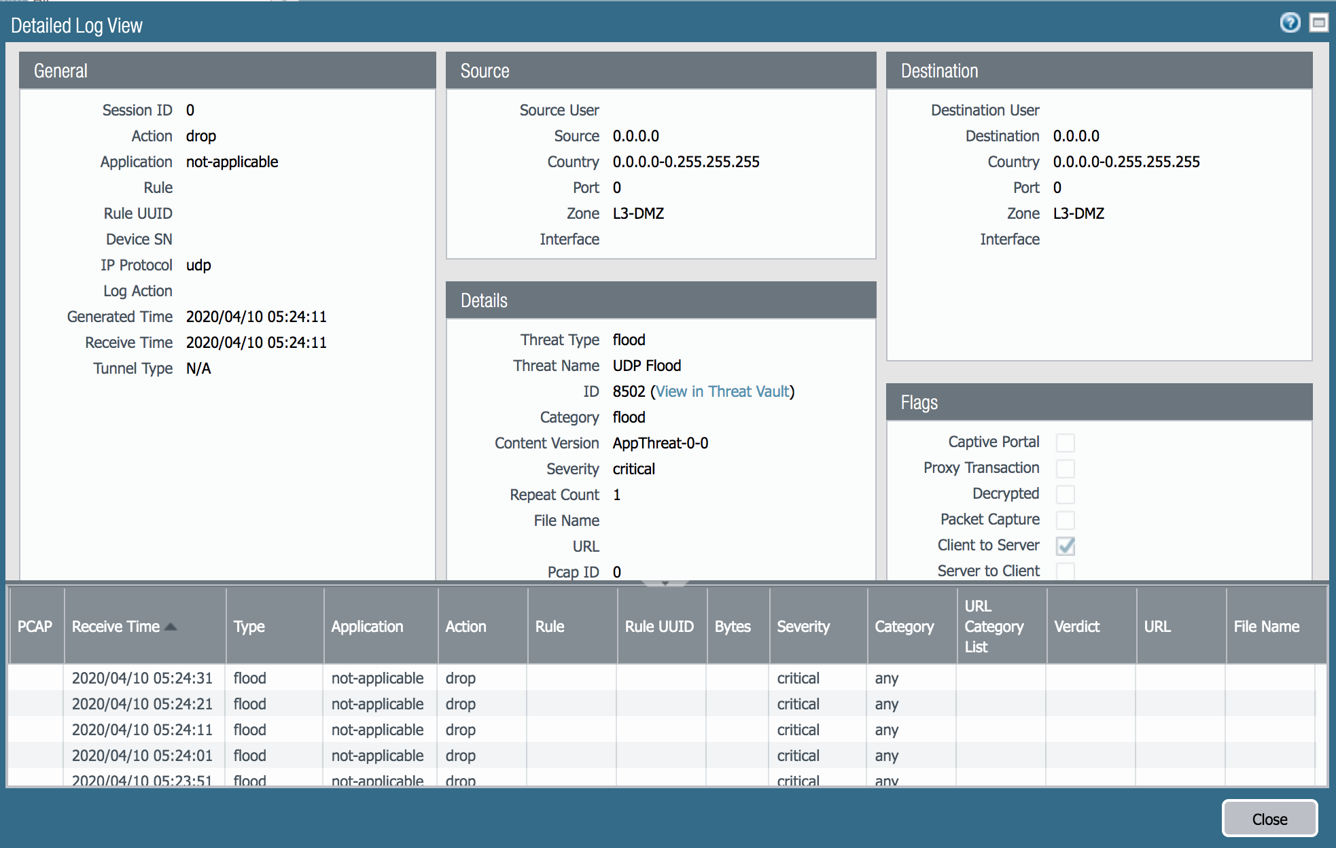Toggle the Packet Capture checkbox
This screenshot has width=1336, height=848.
coord(1065,520)
